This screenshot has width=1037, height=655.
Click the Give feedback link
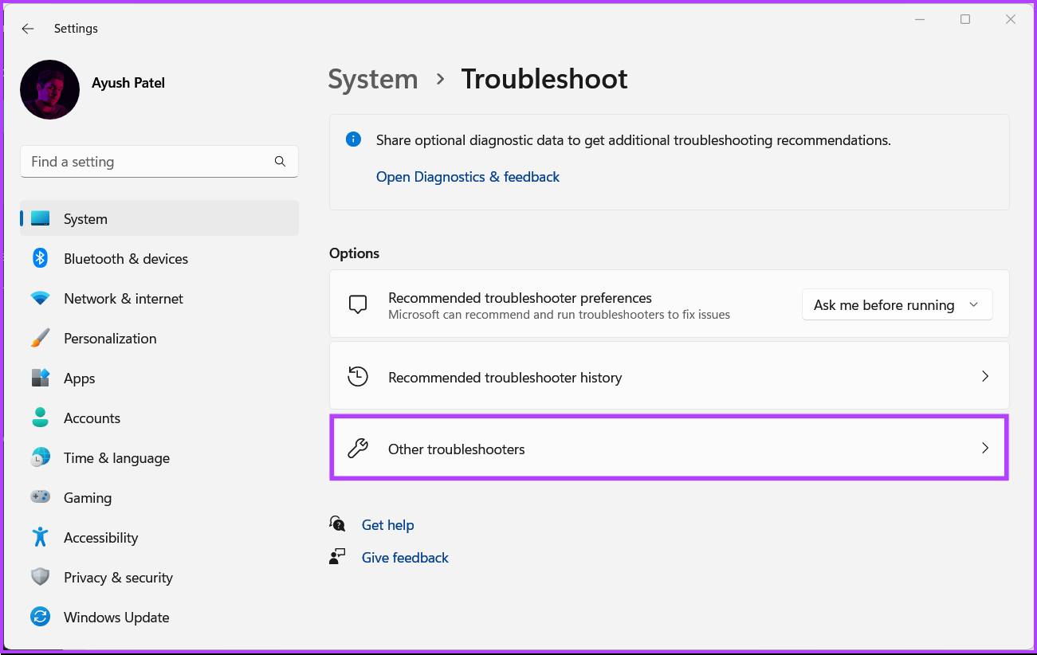click(x=405, y=557)
